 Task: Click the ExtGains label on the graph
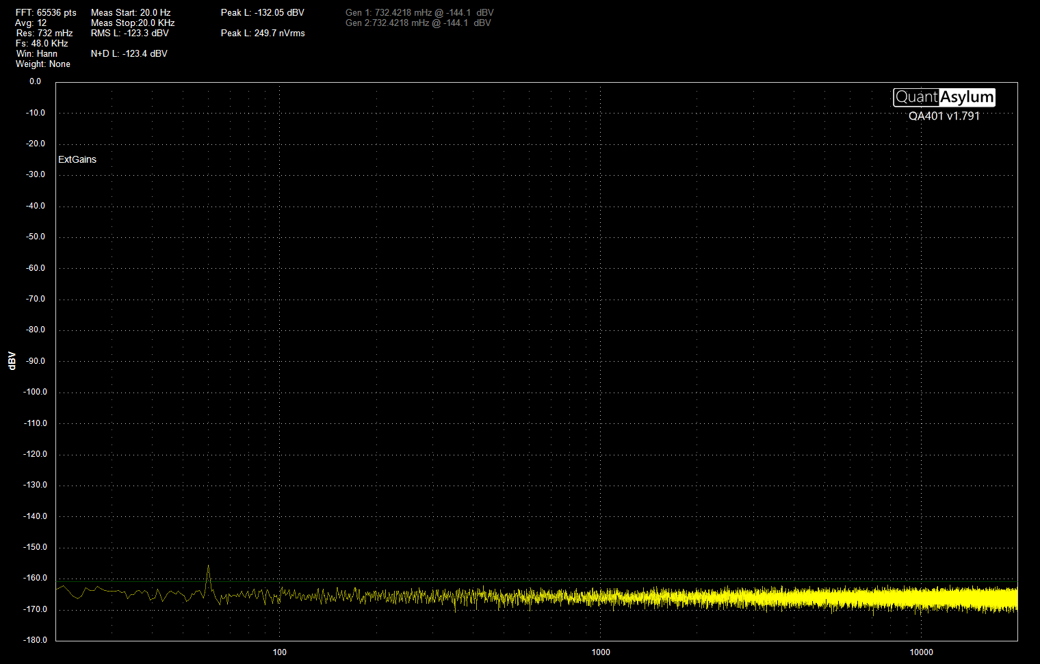77,159
